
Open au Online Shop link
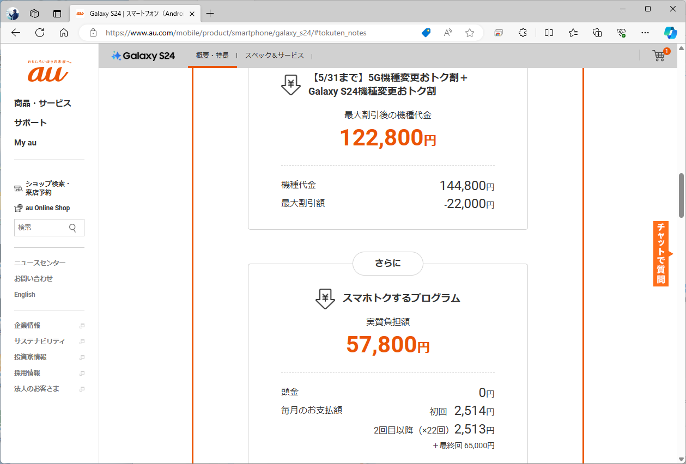pyautogui.click(x=42, y=208)
